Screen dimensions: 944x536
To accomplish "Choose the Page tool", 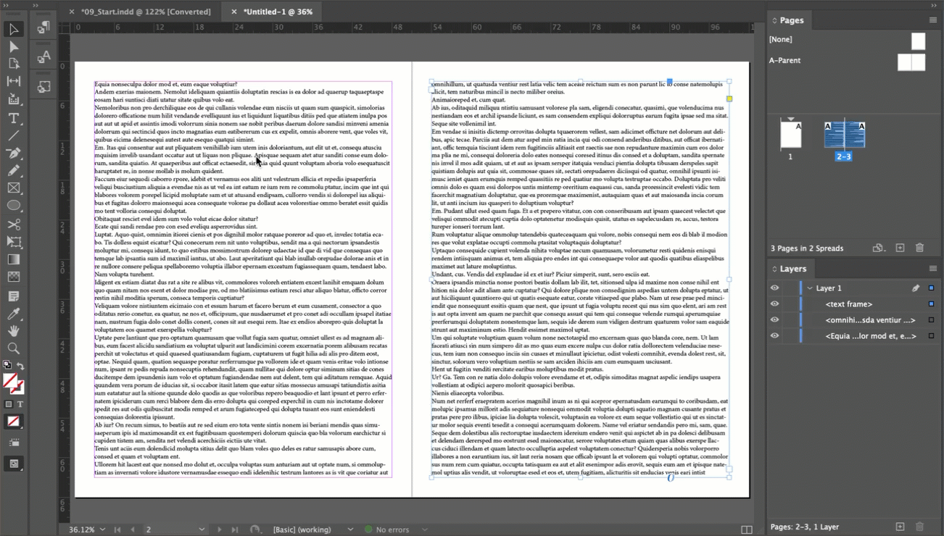I will (x=13, y=64).
